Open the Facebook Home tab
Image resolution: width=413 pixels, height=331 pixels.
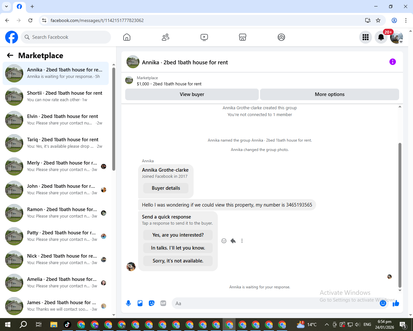point(127,37)
